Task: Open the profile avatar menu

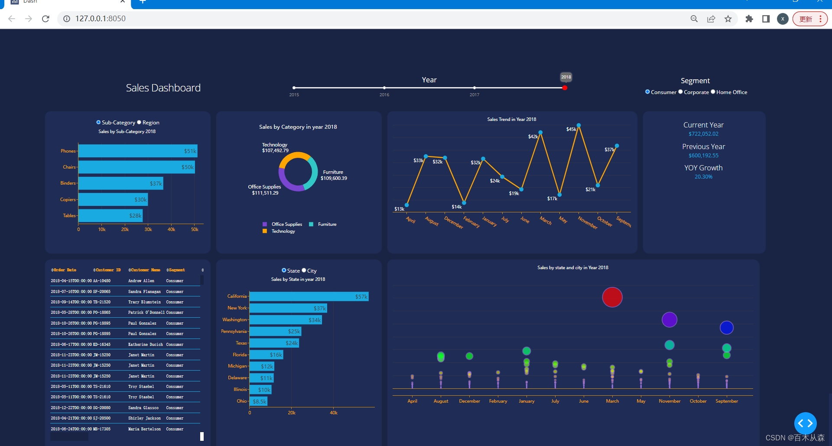Action: [x=783, y=19]
